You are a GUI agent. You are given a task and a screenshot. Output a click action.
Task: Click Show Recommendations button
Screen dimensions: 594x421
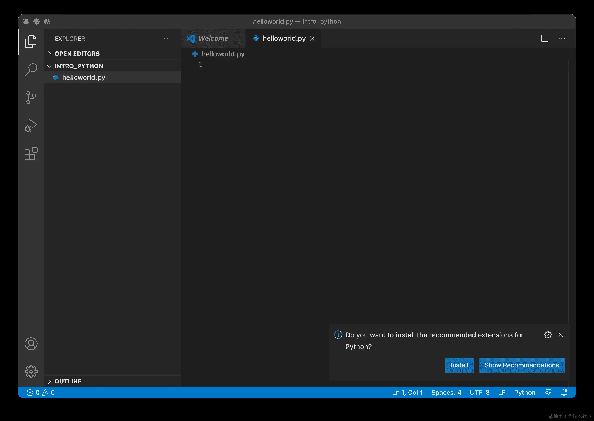tap(521, 365)
